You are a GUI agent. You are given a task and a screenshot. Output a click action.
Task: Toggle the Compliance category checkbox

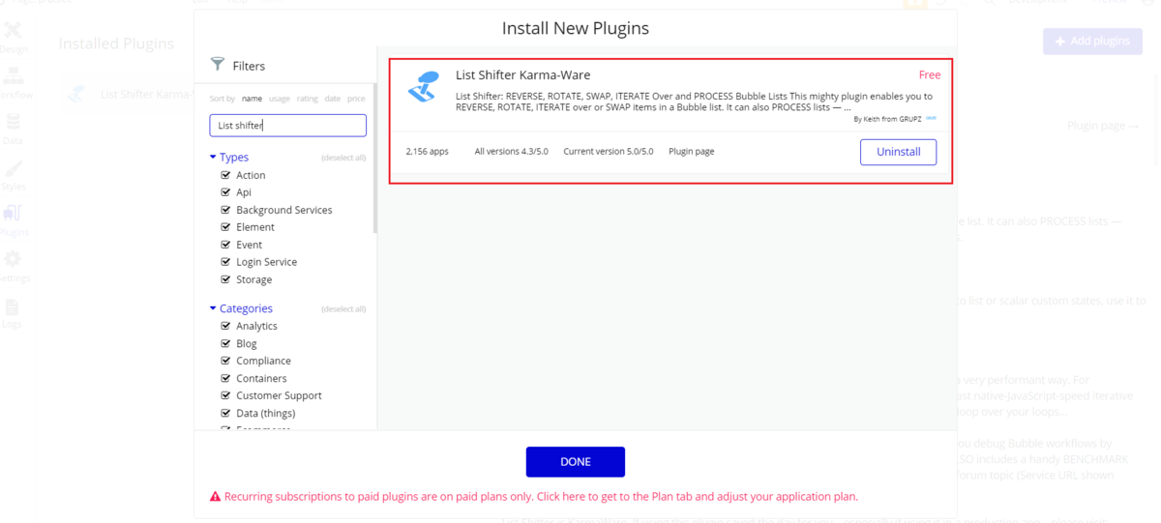point(226,361)
